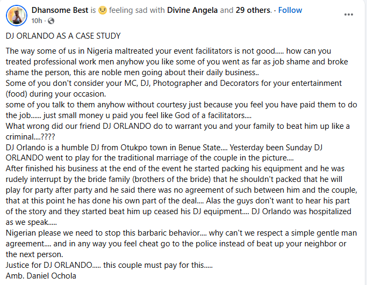
Task: Click the sad face emoji icon
Action: (109, 10)
